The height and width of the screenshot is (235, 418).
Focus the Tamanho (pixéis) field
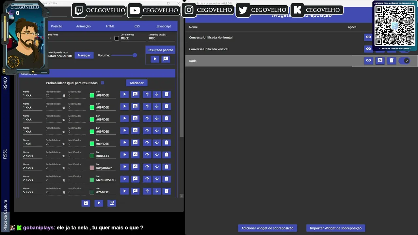(161, 38)
